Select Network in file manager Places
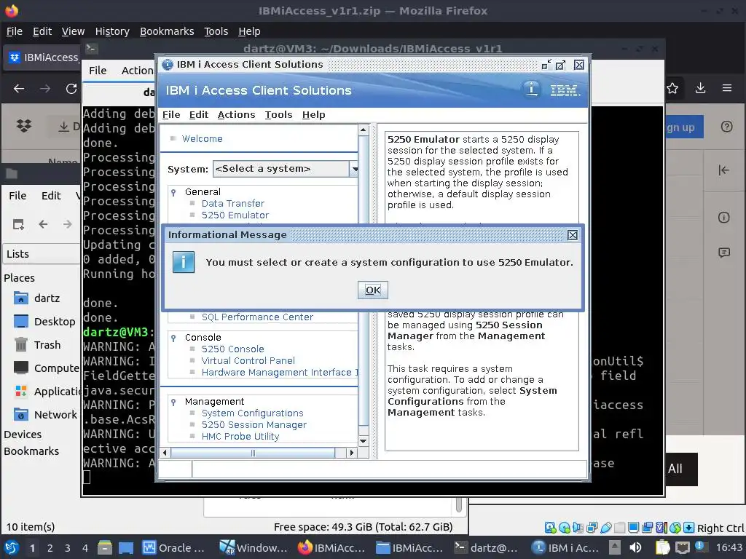This screenshot has height=559, width=746. pos(45,415)
